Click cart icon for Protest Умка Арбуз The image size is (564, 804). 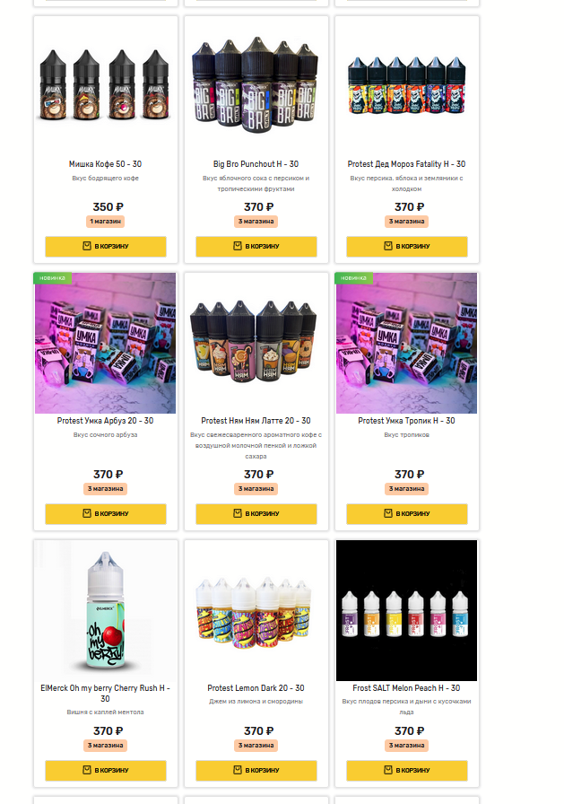click(87, 513)
